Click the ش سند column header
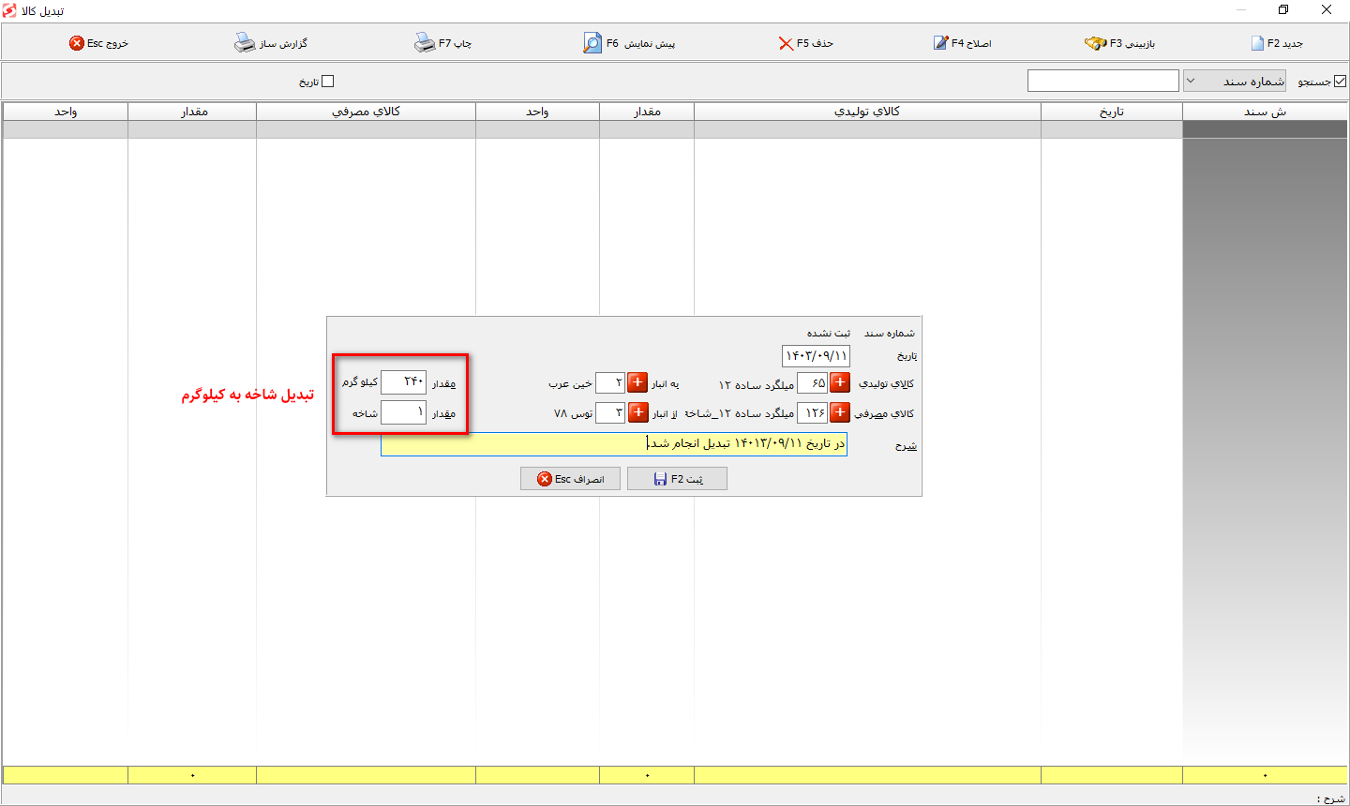 coord(1265,112)
